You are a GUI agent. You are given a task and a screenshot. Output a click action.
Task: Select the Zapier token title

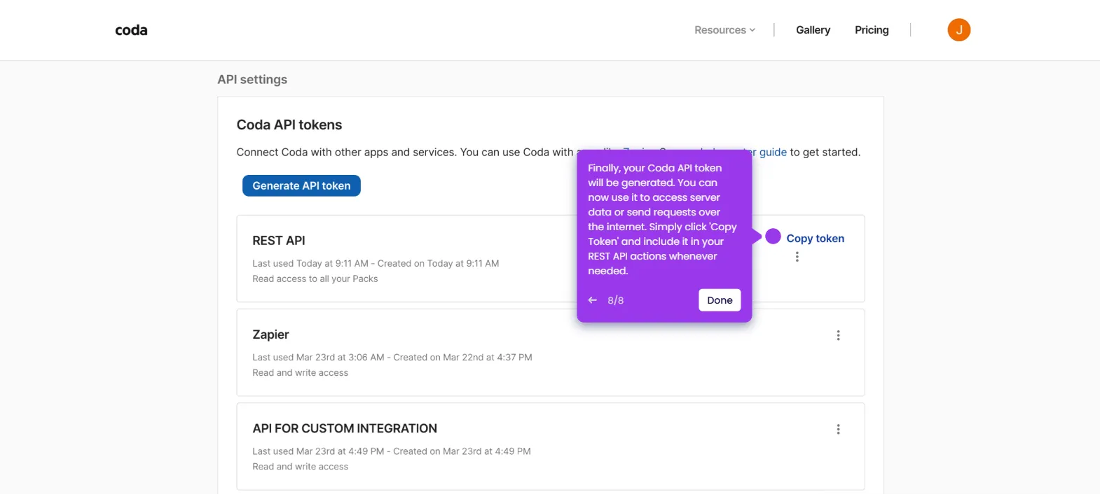(270, 334)
